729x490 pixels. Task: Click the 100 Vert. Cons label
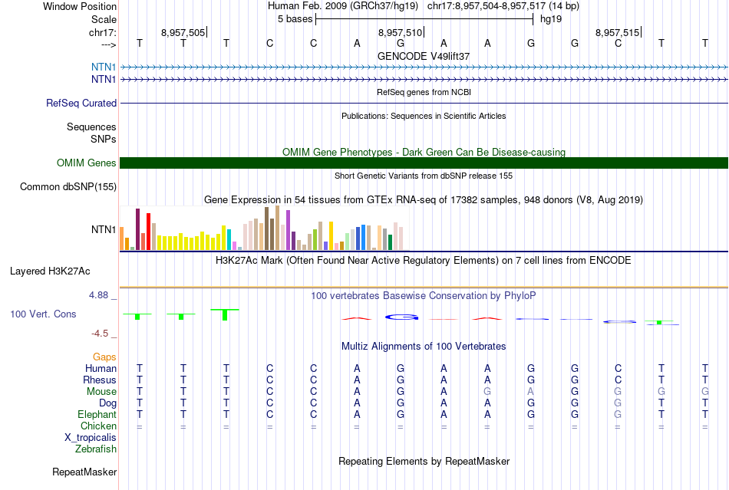click(x=43, y=314)
